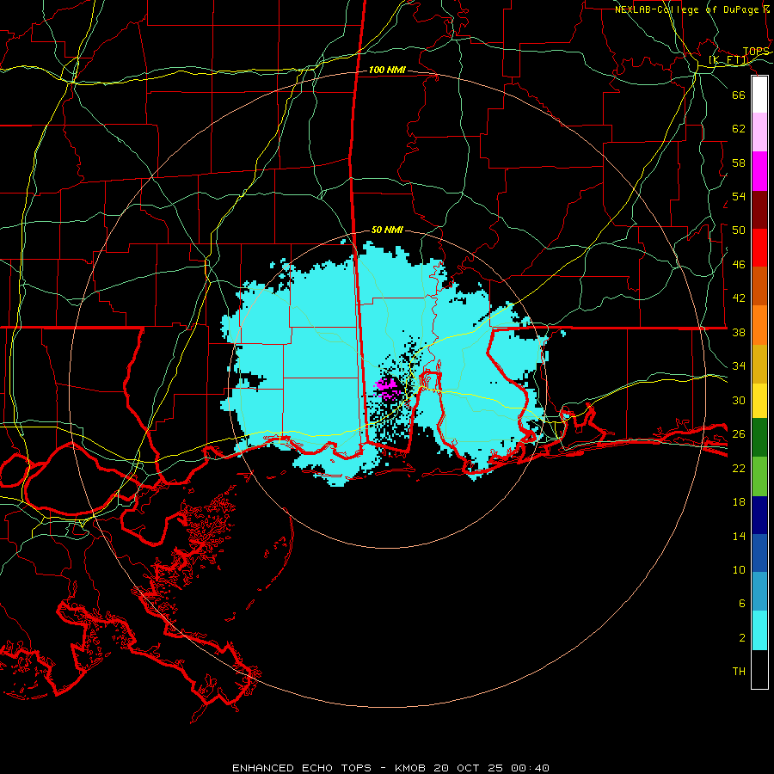The width and height of the screenshot is (774, 774).
Task: Pick the light blue legend swatch below 14
Action: tap(759, 592)
